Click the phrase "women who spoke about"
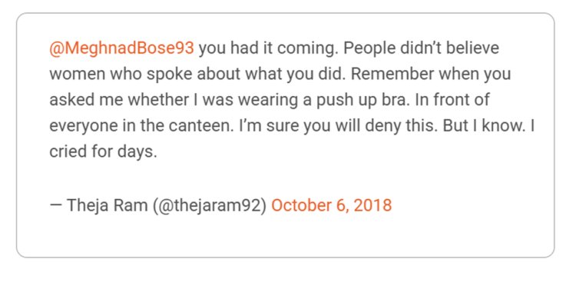 coord(144,75)
